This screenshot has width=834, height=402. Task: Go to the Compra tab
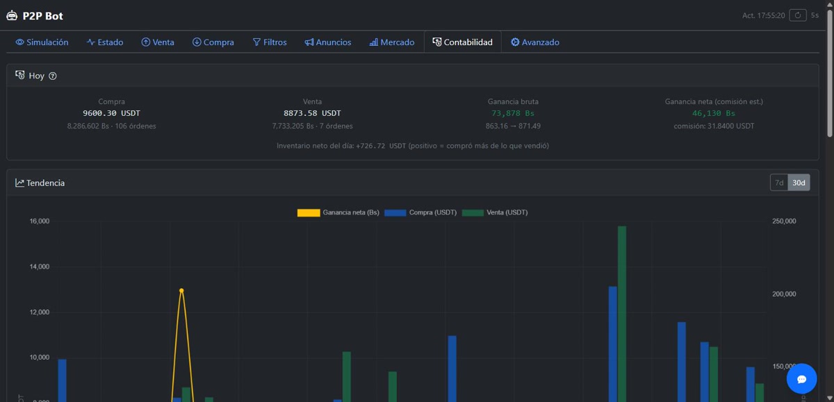click(213, 42)
